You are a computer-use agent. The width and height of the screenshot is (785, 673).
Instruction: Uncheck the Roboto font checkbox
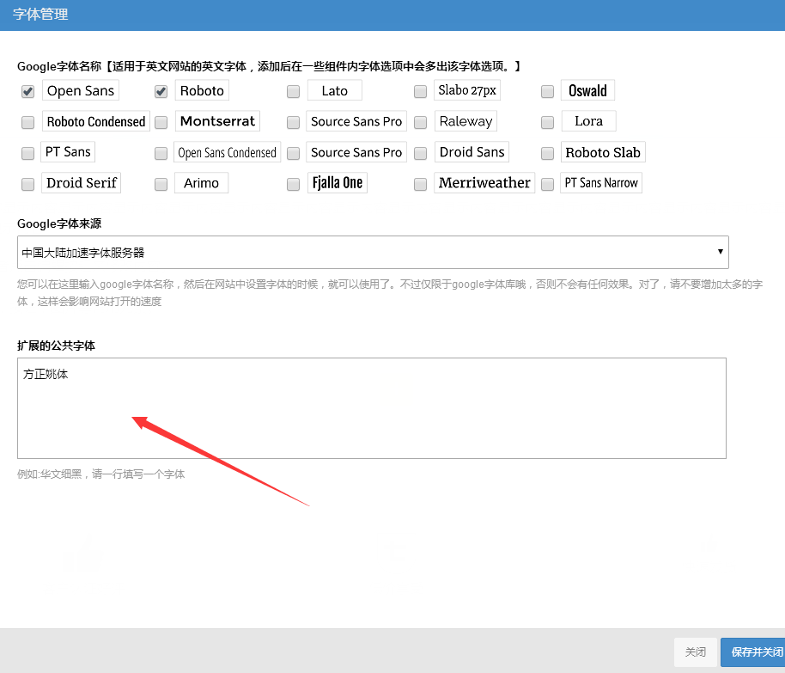click(x=161, y=91)
